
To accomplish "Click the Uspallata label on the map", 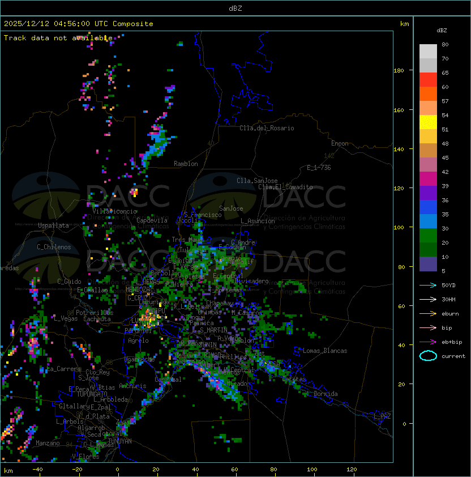I will [53, 225].
